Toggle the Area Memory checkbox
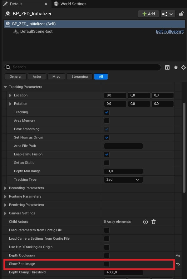The width and height of the screenshot is (187, 279). [107, 121]
